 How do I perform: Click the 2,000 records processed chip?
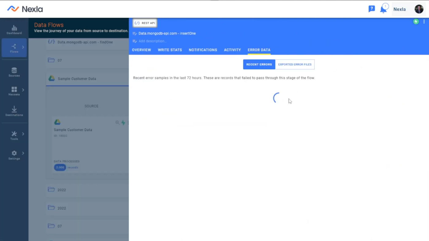click(60, 167)
